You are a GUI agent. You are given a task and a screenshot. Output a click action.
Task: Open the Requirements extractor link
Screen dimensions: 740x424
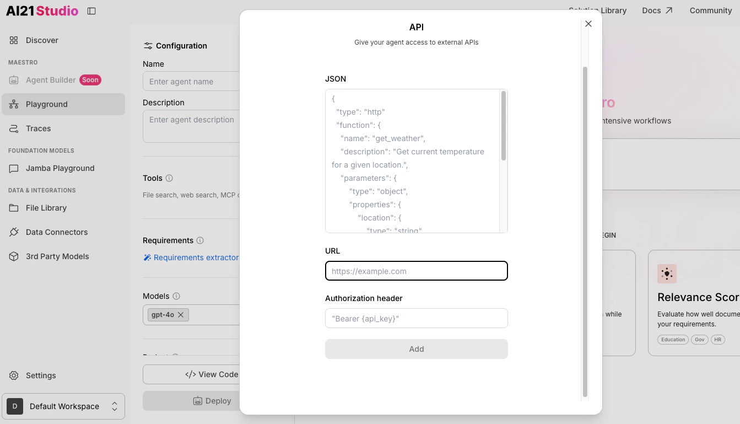point(196,257)
